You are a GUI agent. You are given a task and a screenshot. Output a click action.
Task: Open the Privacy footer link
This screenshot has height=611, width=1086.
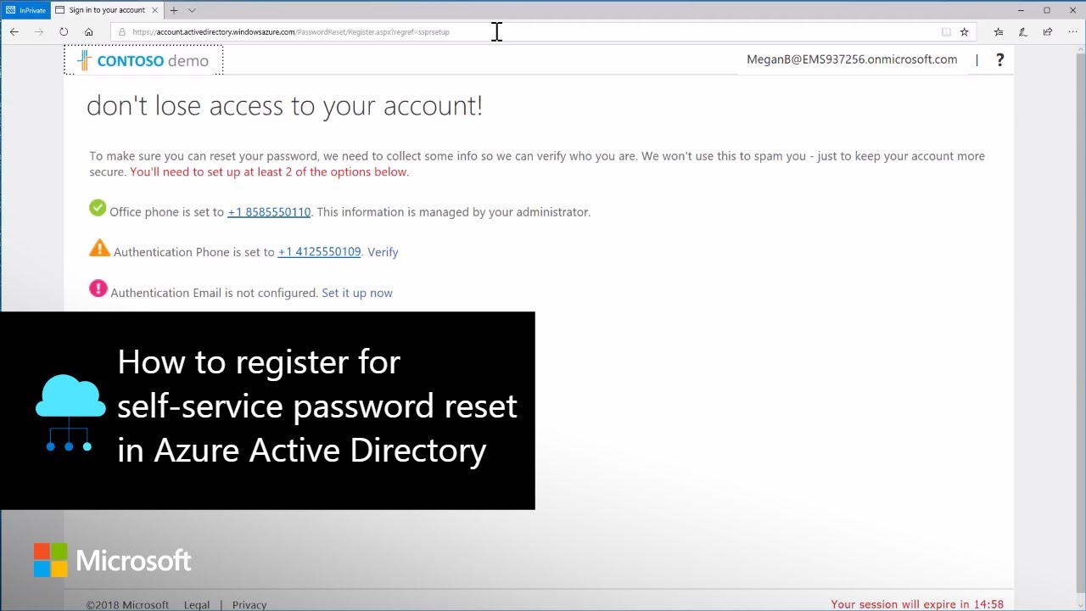tap(249, 605)
